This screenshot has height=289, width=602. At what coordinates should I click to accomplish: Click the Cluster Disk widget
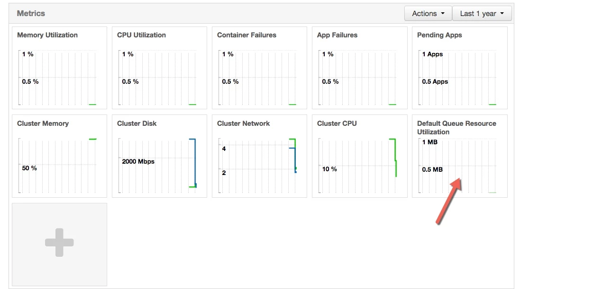point(159,156)
